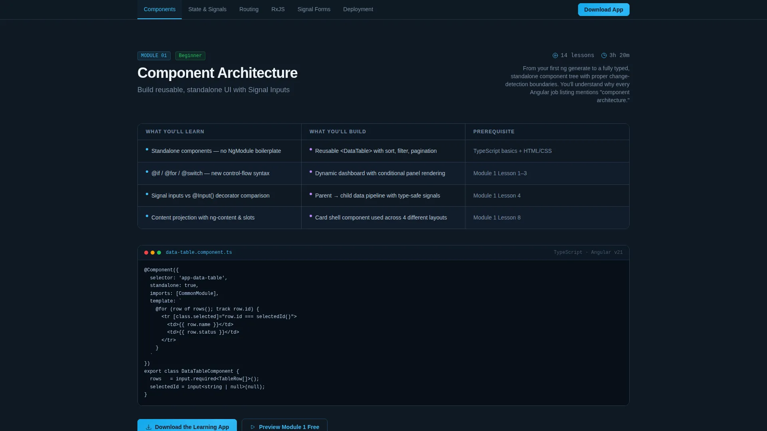Click 'rows = input.required<TableRow[]>' line
This screenshot has height=431, width=767.
205,379
